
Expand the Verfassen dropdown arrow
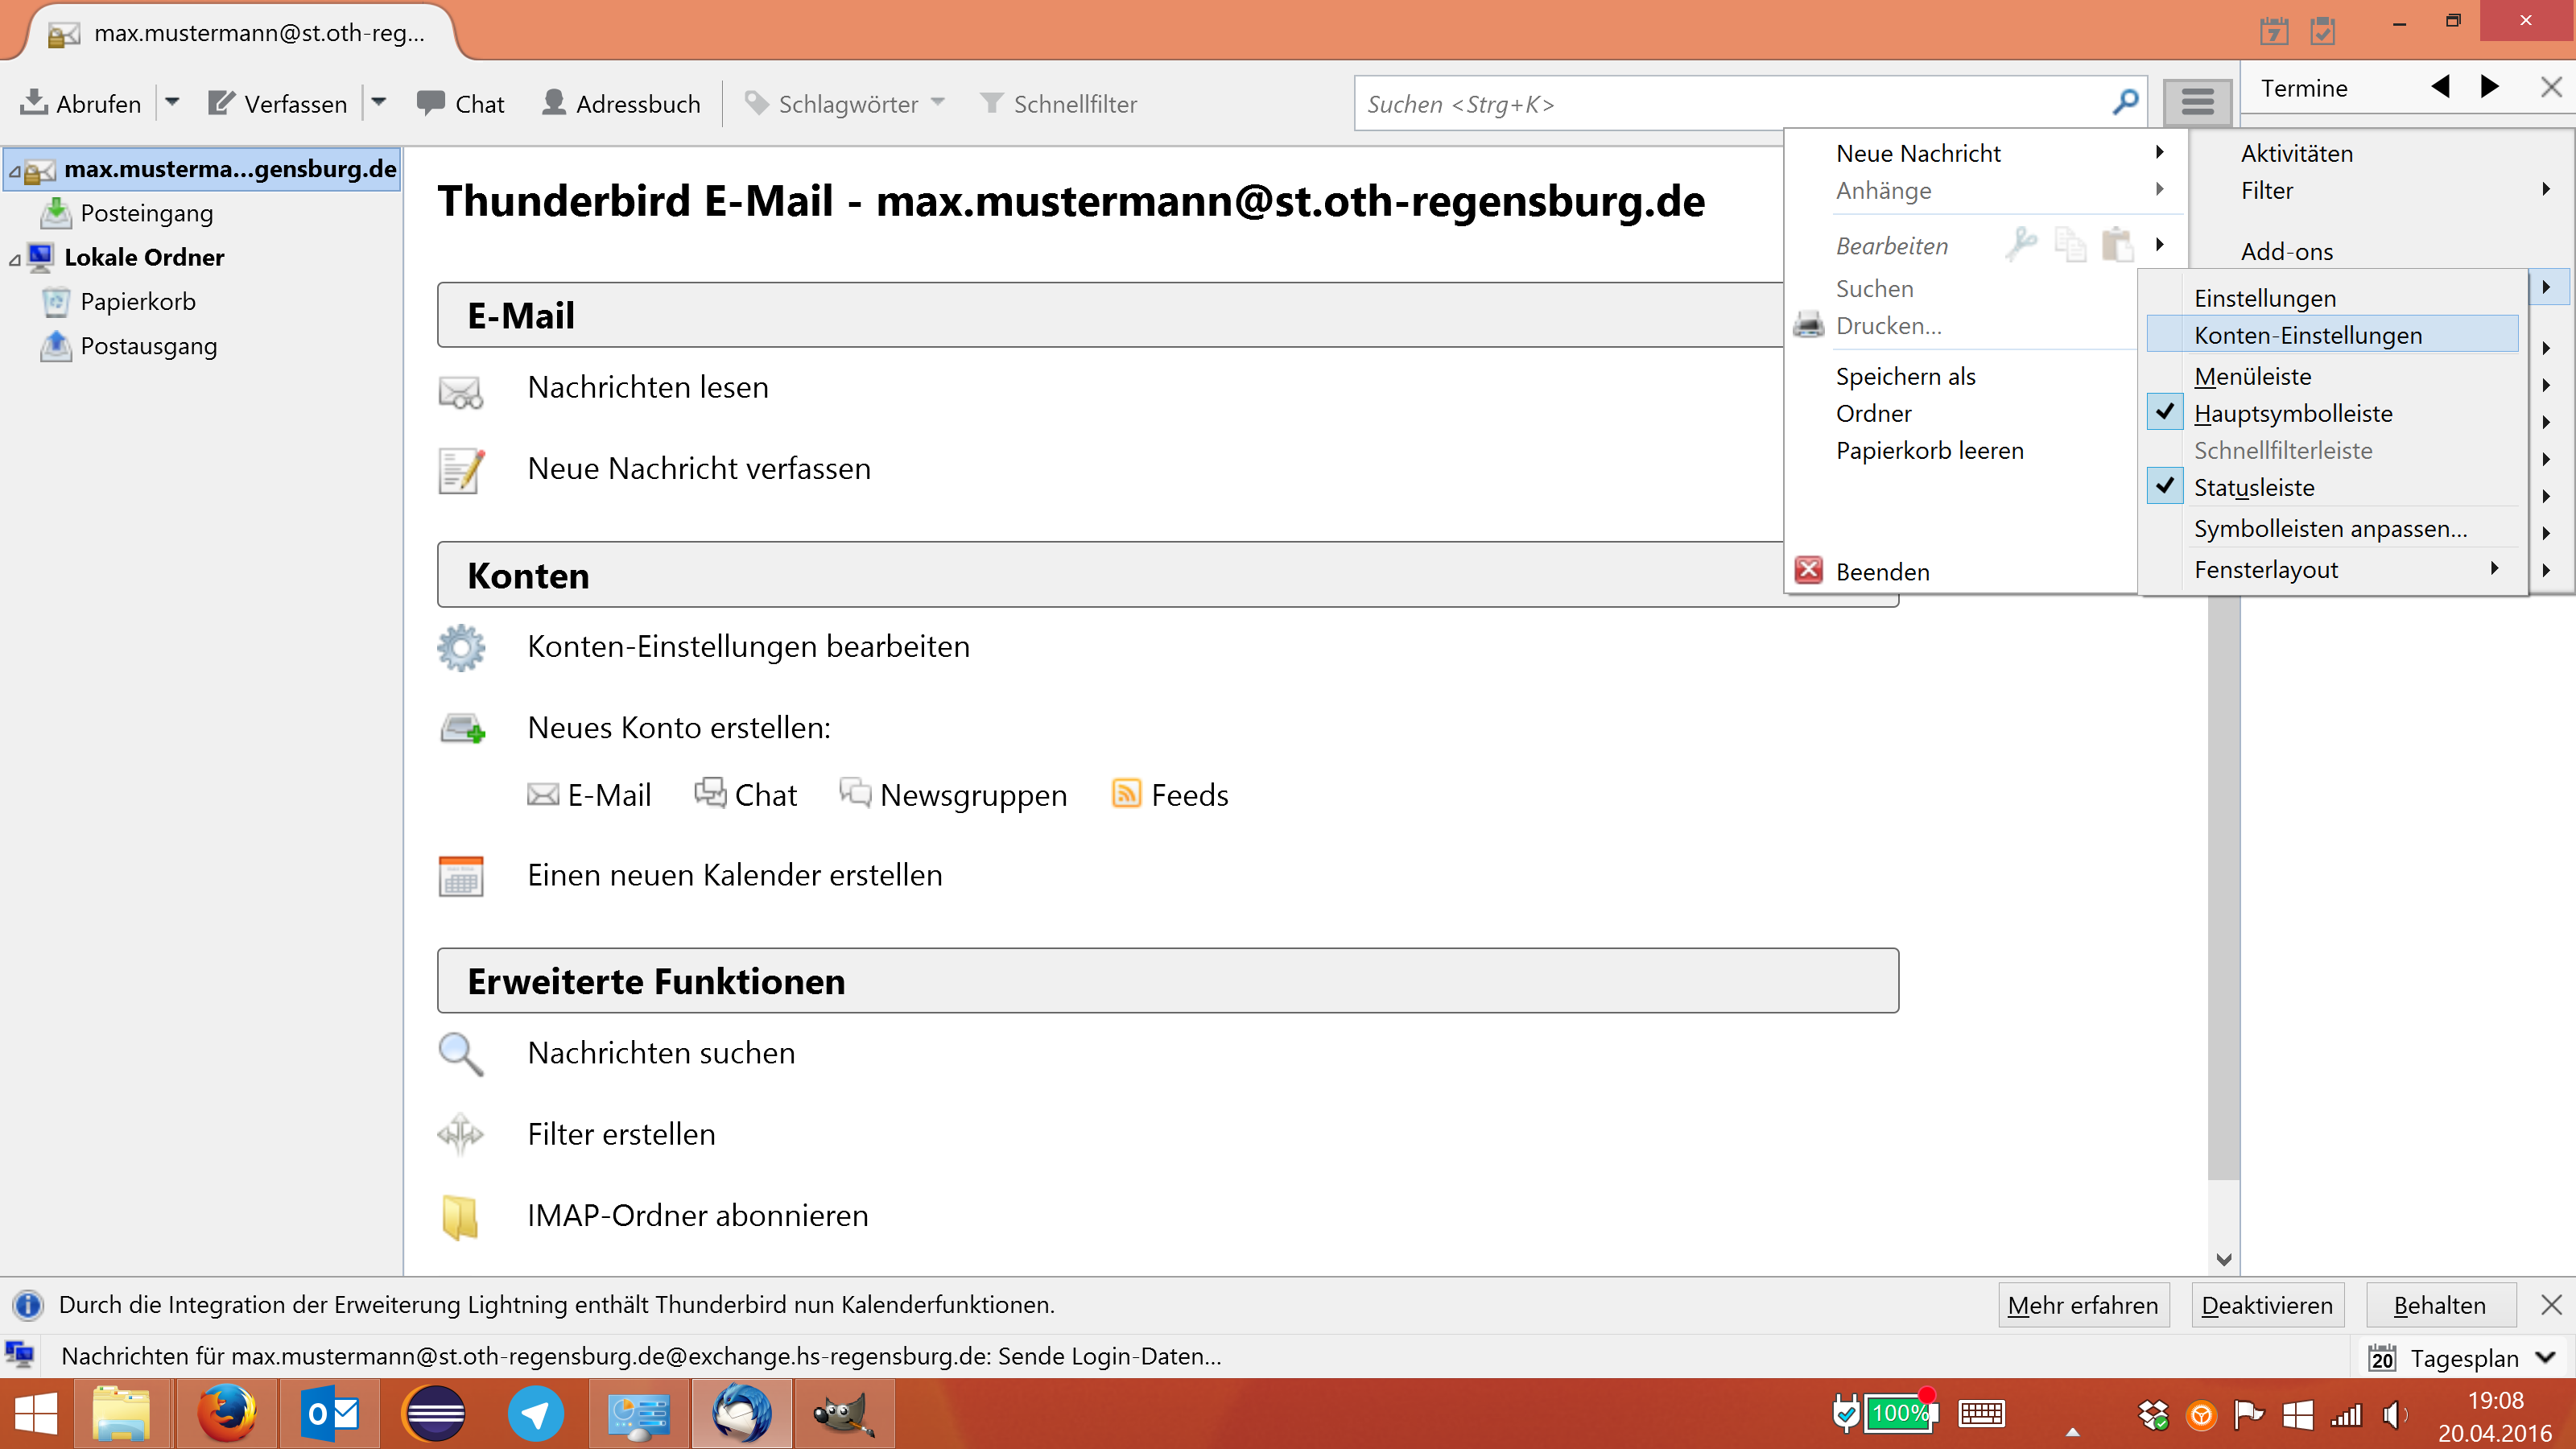379,103
